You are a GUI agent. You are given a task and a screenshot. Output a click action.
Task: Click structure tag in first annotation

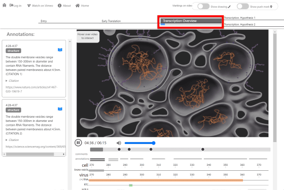point(13,51)
